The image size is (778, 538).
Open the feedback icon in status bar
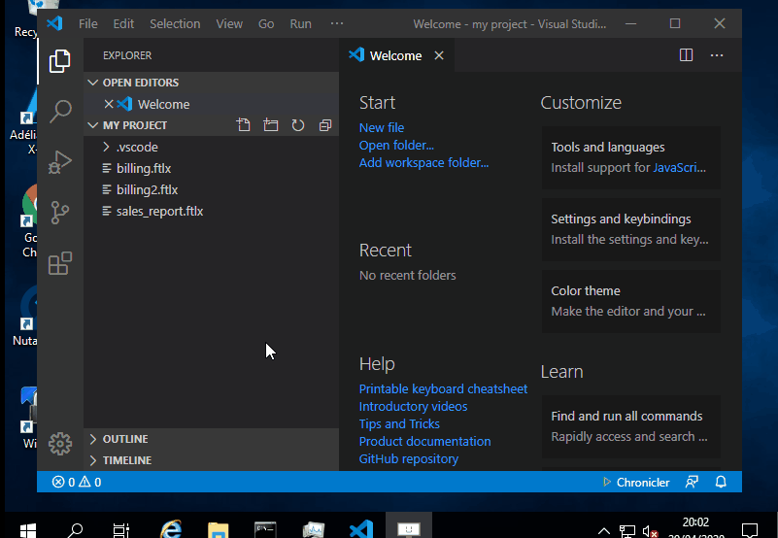point(692,482)
